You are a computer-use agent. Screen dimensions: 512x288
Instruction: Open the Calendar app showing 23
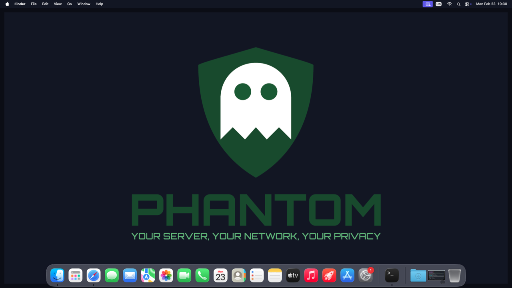coord(220,276)
